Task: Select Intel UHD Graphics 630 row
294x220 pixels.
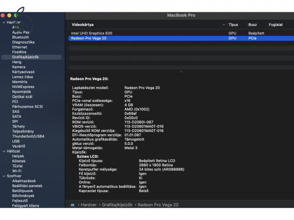Action: 181,33
